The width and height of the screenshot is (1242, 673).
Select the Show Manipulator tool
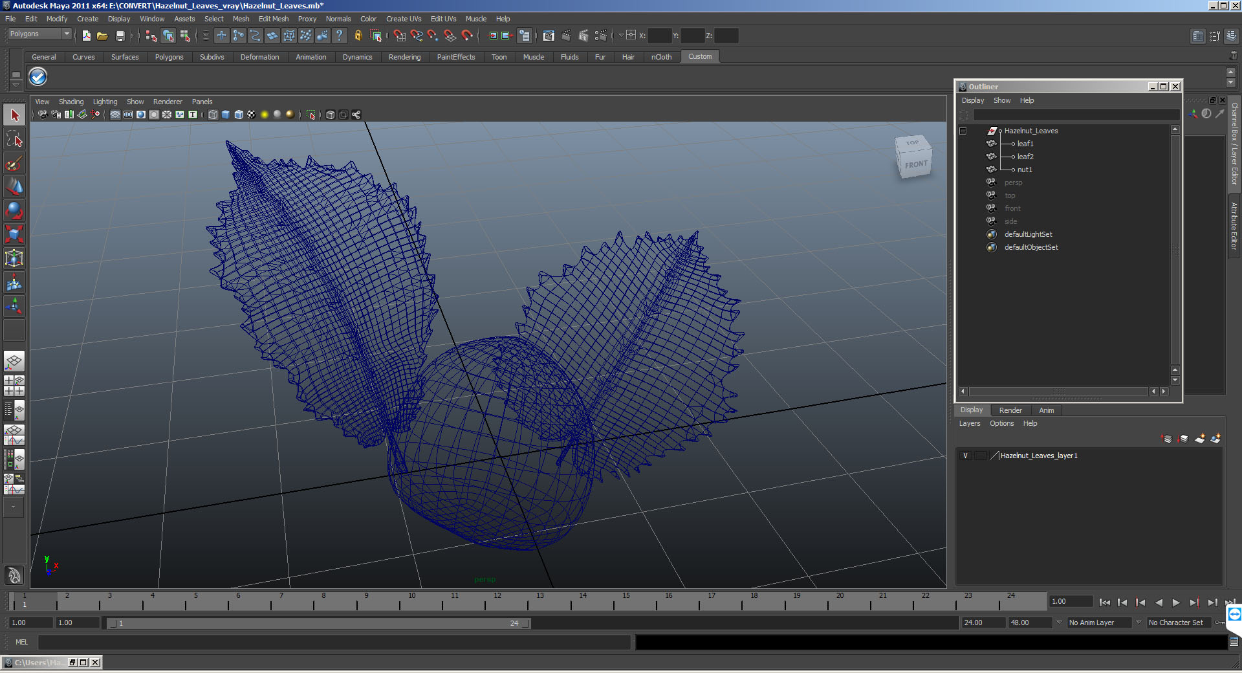[x=14, y=306]
